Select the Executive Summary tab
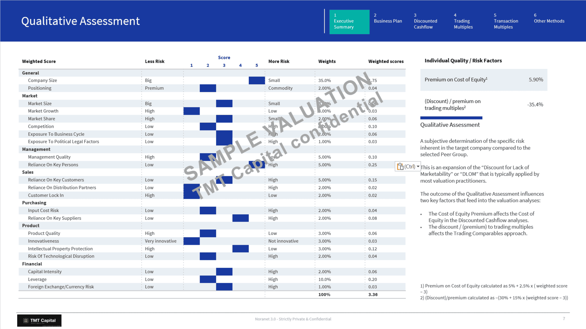The height and width of the screenshot is (329, 586). click(349, 22)
